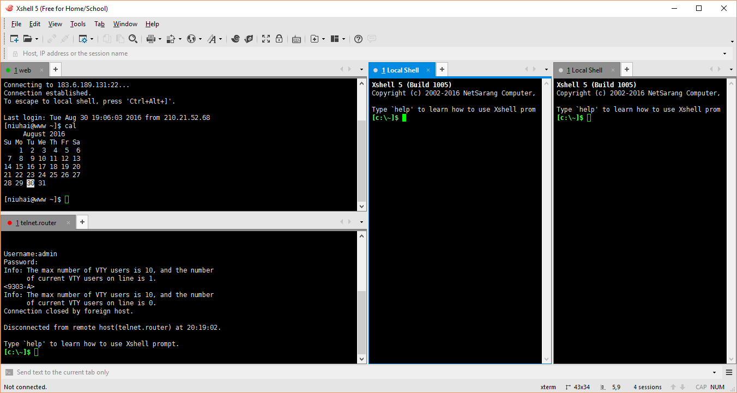
Task: Select the '1 web' session tab
Action: point(25,70)
